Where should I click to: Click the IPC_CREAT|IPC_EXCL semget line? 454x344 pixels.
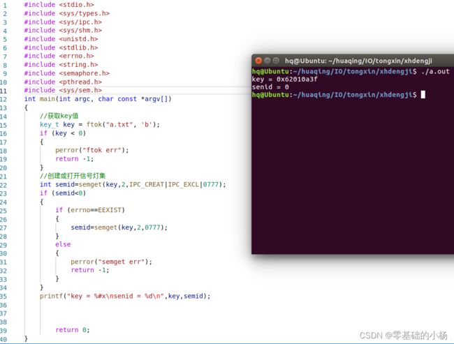tap(133, 184)
